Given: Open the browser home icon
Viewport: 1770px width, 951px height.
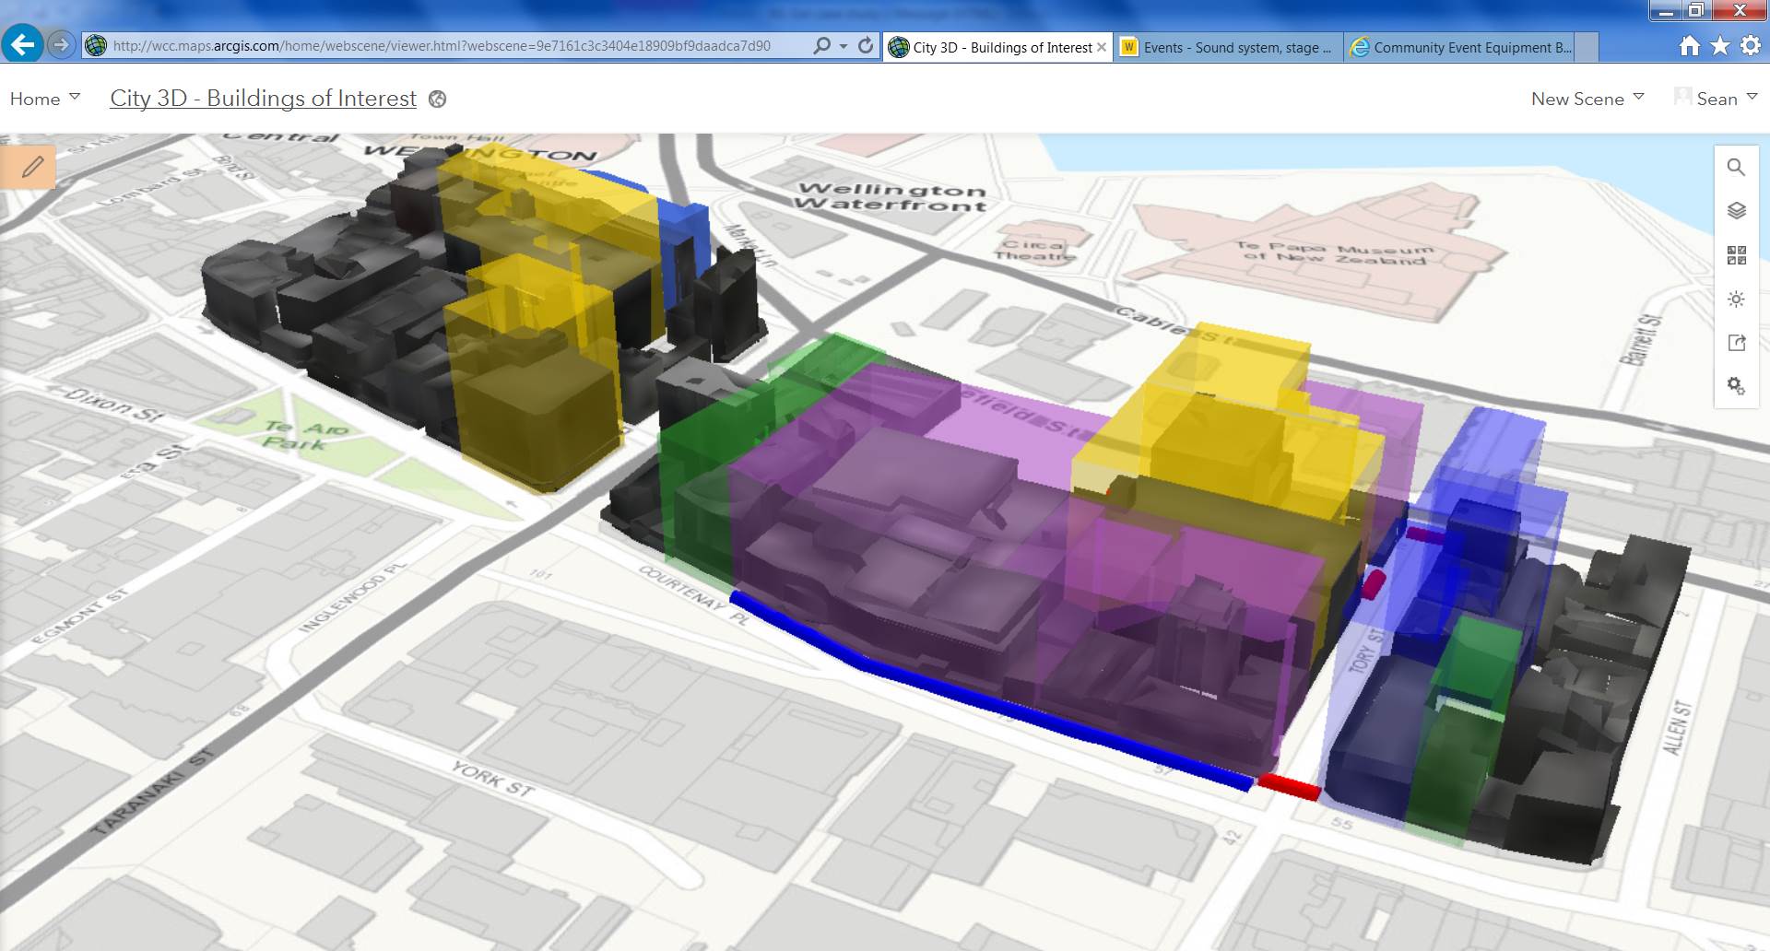Looking at the screenshot, I should (x=1689, y=45).
